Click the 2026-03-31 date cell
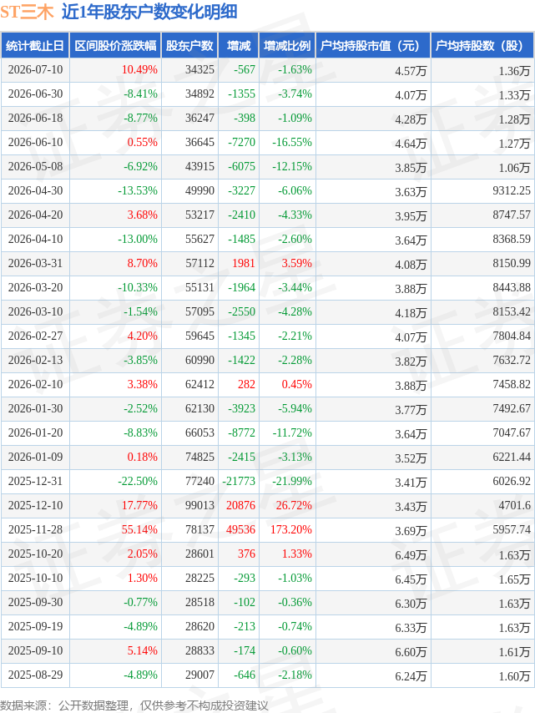This screenshot has height=713, width=535. click(35, 263)
